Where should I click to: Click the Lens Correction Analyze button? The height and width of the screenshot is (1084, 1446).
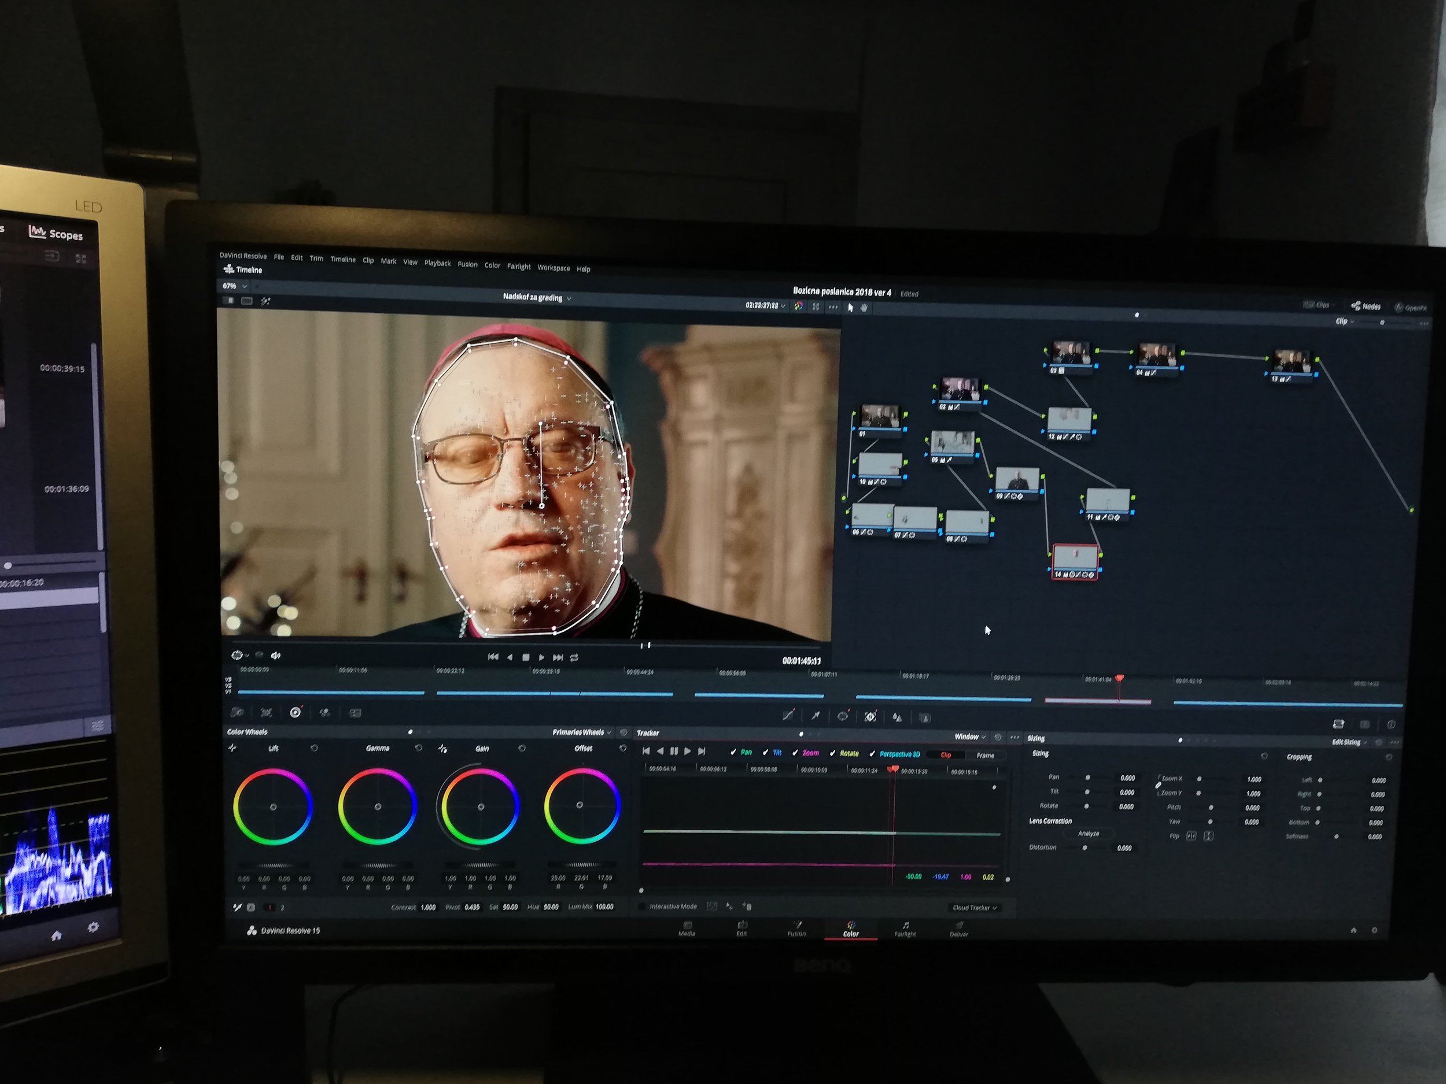click(x=1089, y=834)
